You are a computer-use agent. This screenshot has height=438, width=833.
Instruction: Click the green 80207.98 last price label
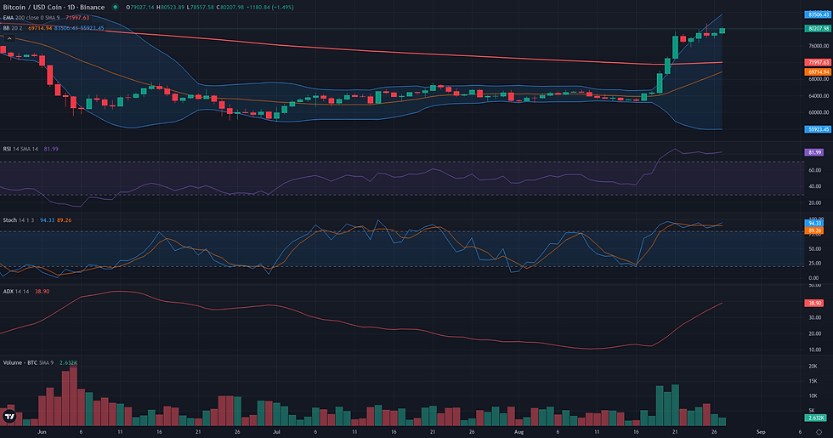point(818,29)
